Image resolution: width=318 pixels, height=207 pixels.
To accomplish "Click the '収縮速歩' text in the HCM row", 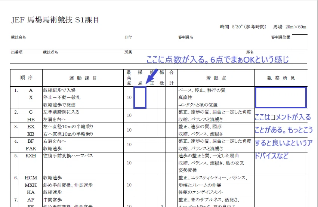I will (53, 178).
